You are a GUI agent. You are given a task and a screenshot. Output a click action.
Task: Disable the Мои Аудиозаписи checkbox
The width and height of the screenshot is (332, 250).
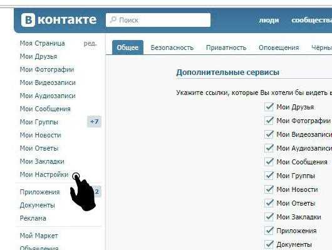point(269,148)
